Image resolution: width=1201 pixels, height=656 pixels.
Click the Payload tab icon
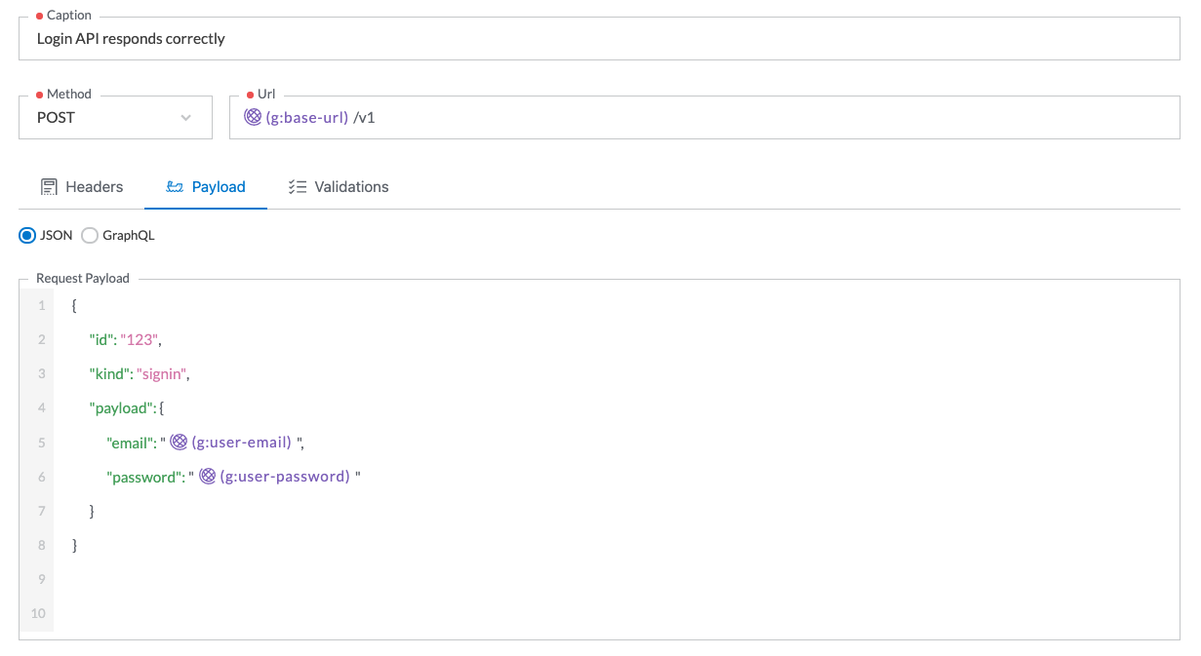click(175, 187)
